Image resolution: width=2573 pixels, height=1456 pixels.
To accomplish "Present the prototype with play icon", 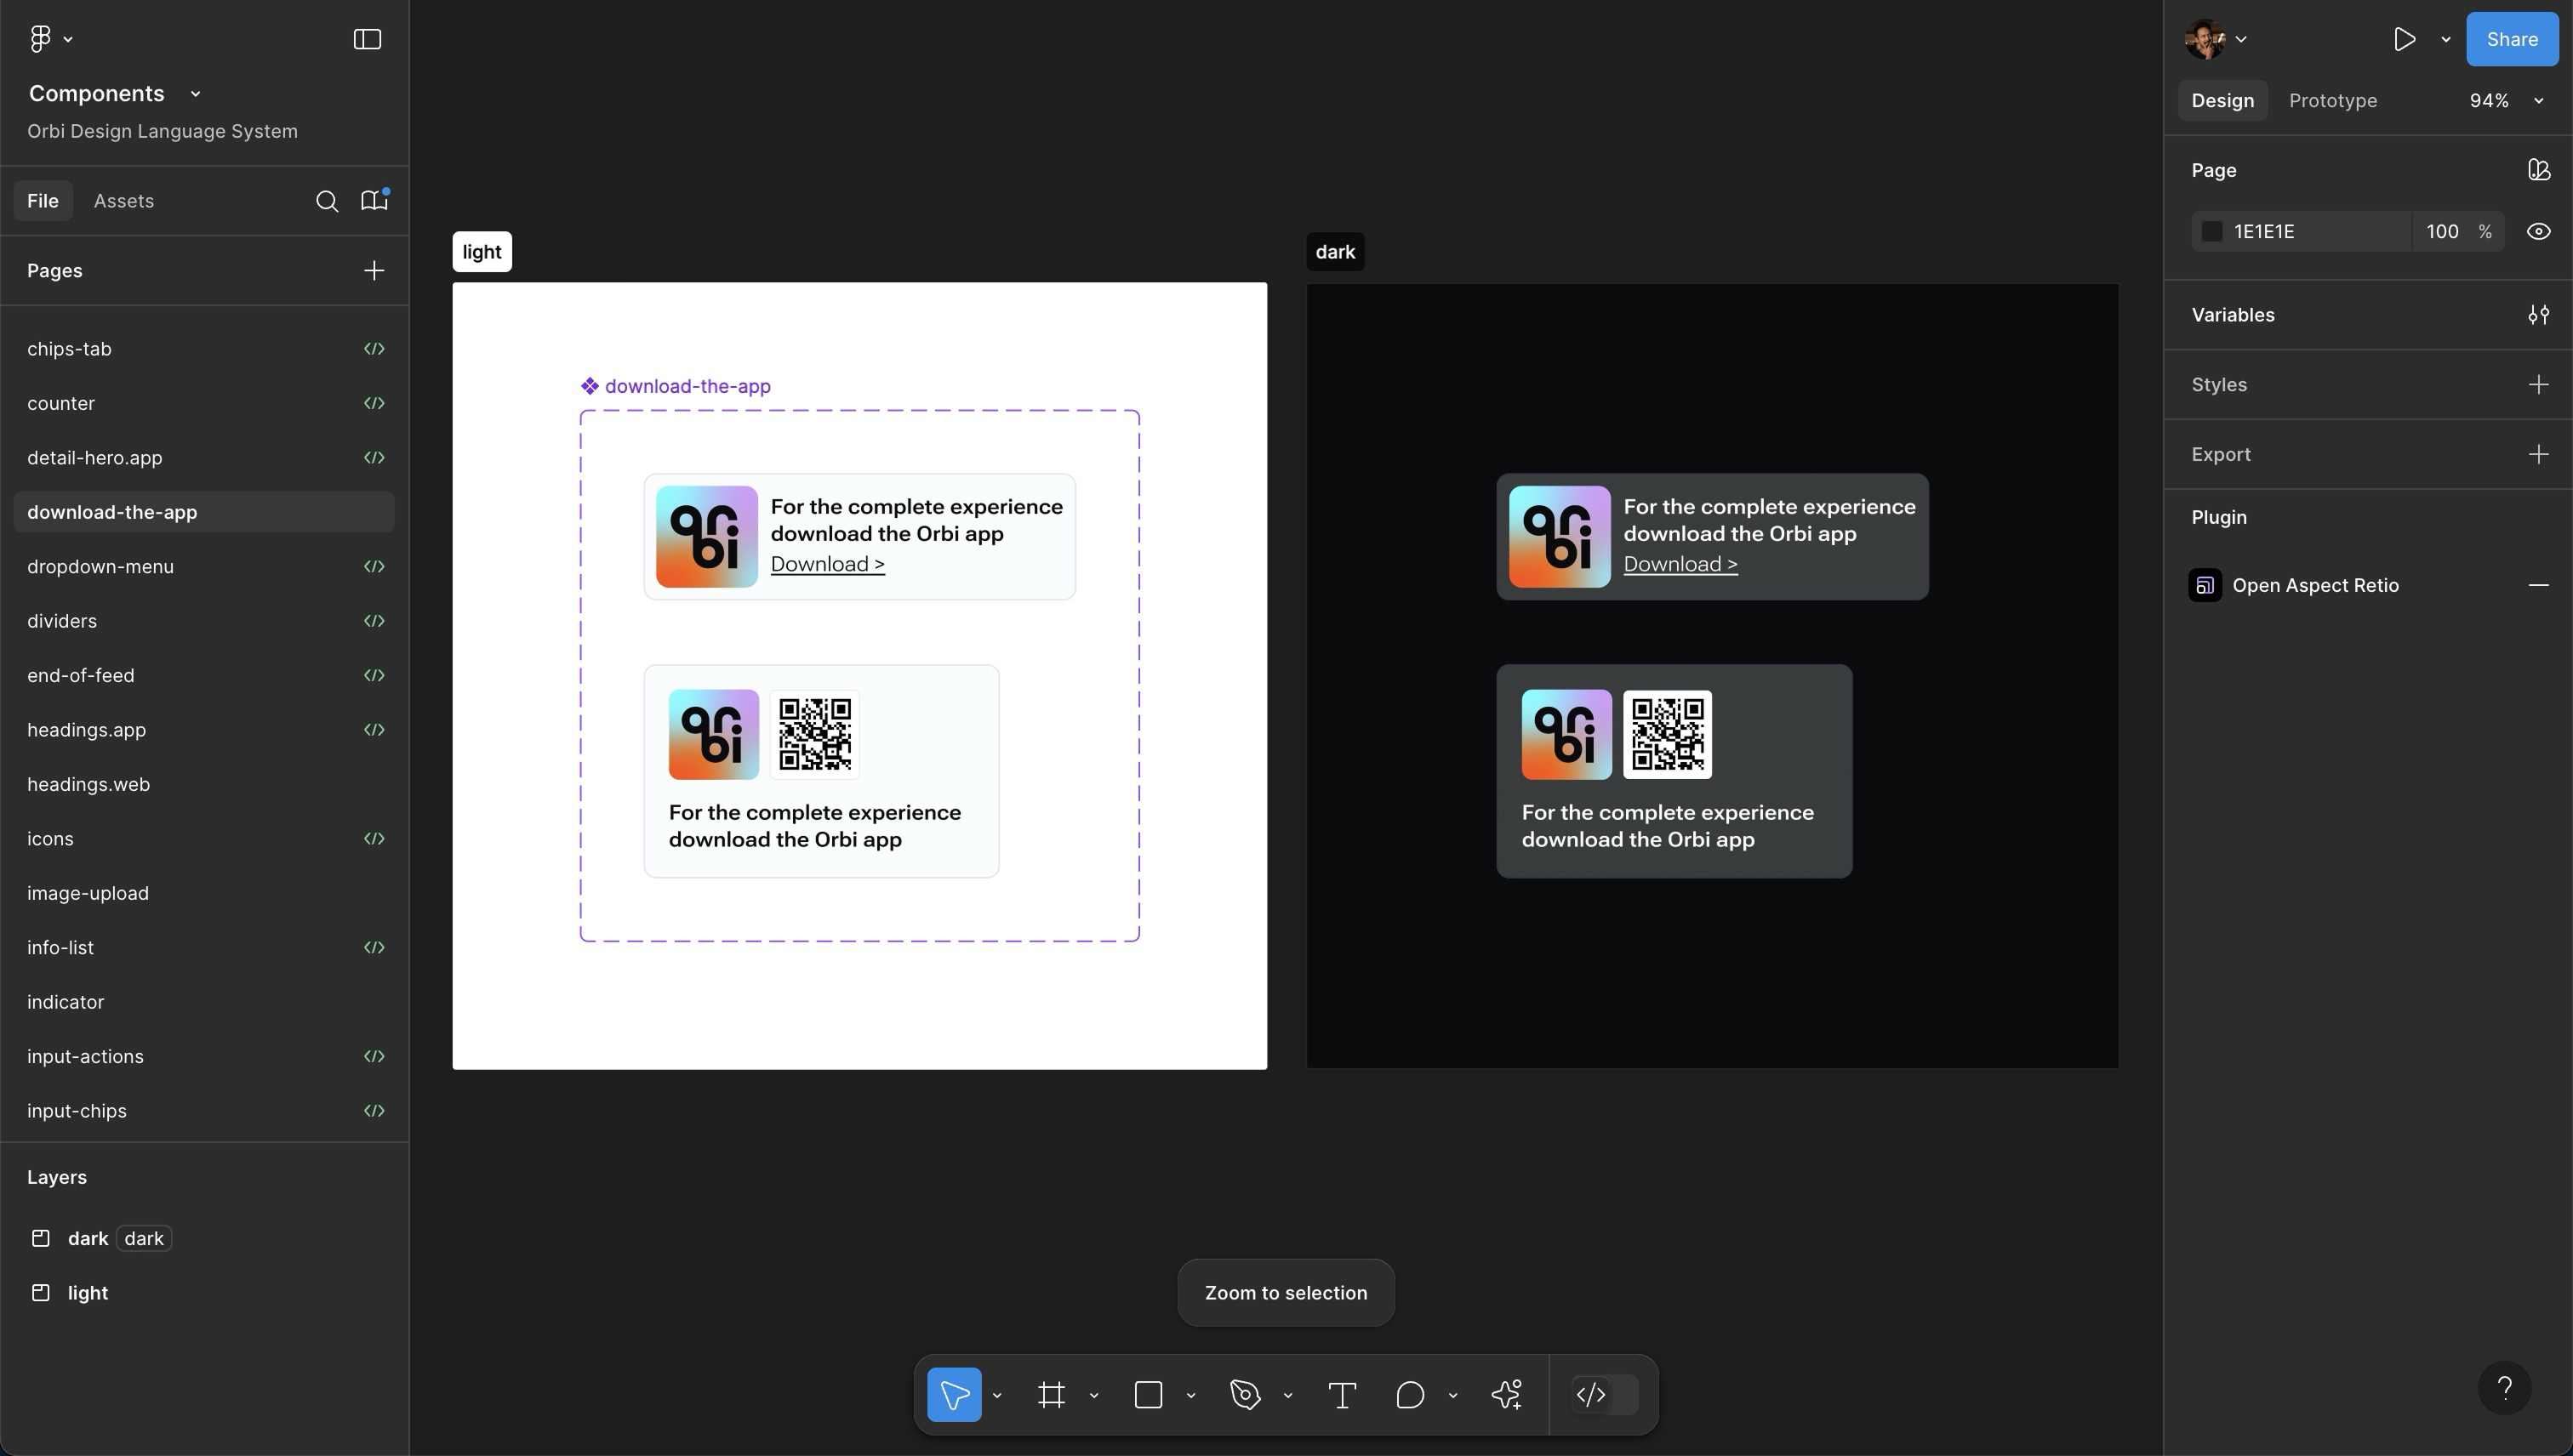I will [2405, 39].
